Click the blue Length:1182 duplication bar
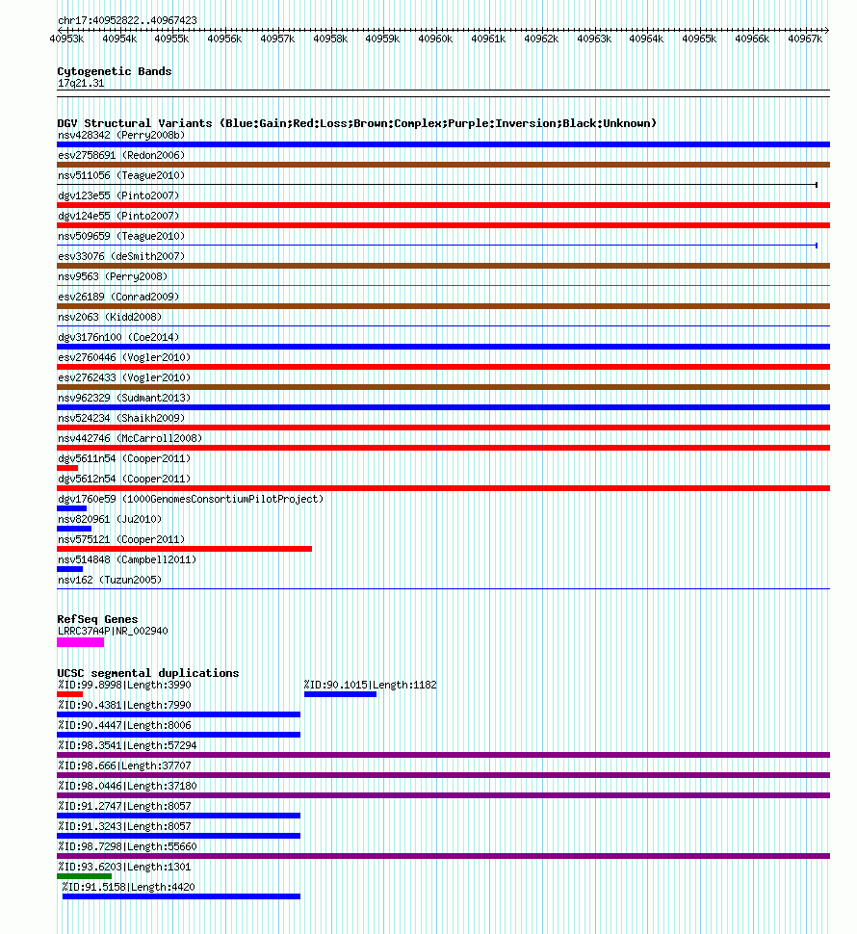The height and width of the screenshot is (934, 857). coord(340,694)
